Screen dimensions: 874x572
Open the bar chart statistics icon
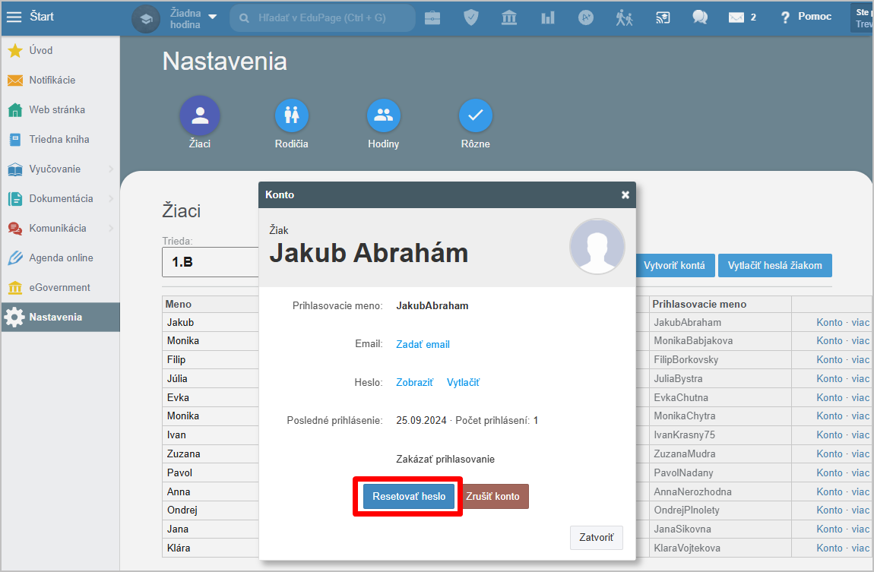(x=548, y=17)
